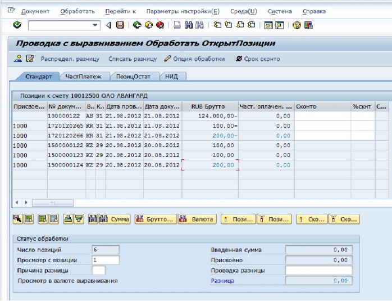Open the Обработать menu
Viewport: 392px width, 301px height.
click(x=78, y=11)
